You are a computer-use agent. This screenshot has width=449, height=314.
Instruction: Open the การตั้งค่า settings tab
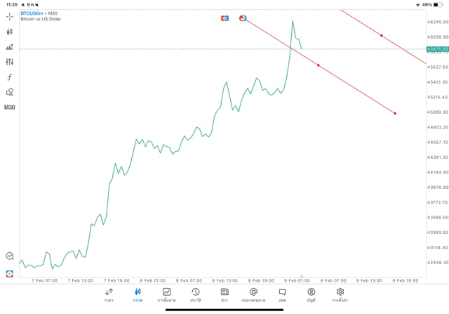(x=340, y=294)
